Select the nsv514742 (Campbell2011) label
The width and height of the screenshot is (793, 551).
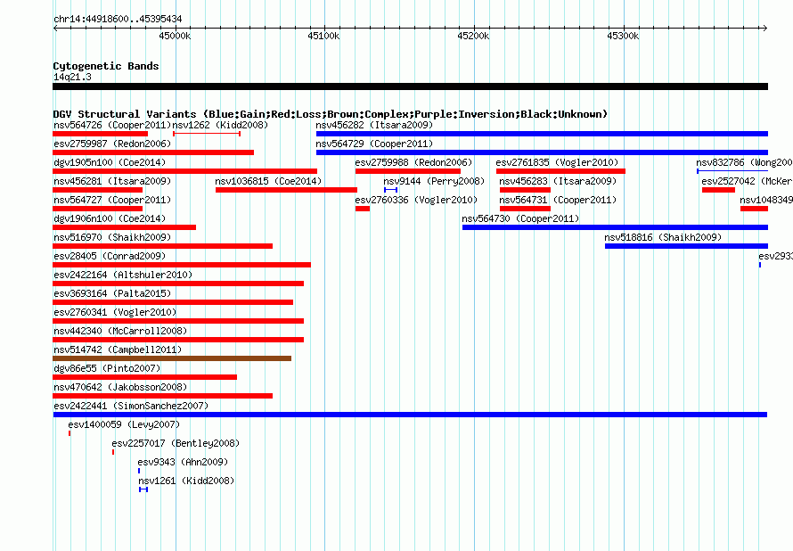tap(118, 350)
